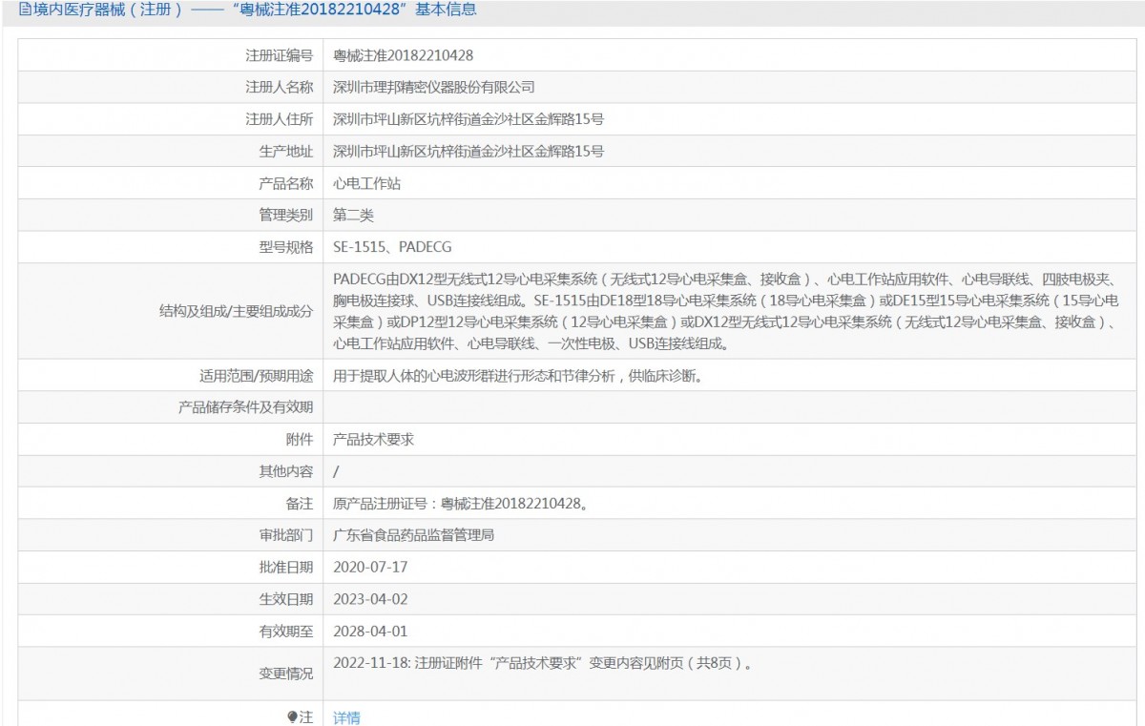Click the 其他内容 slash value
This screenshot has height=726, width=1145.
tap(336, 471)
